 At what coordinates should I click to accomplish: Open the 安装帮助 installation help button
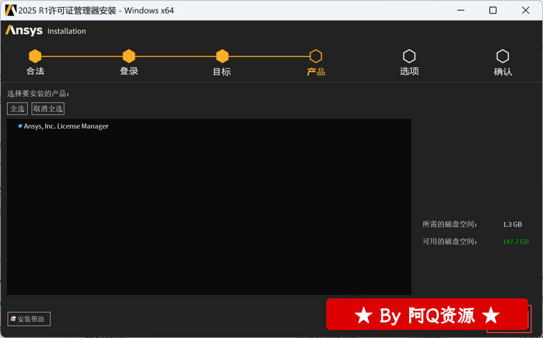(x=29, y=319)
